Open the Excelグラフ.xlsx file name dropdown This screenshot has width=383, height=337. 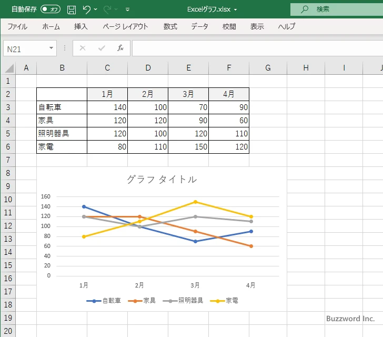(236, 10)
